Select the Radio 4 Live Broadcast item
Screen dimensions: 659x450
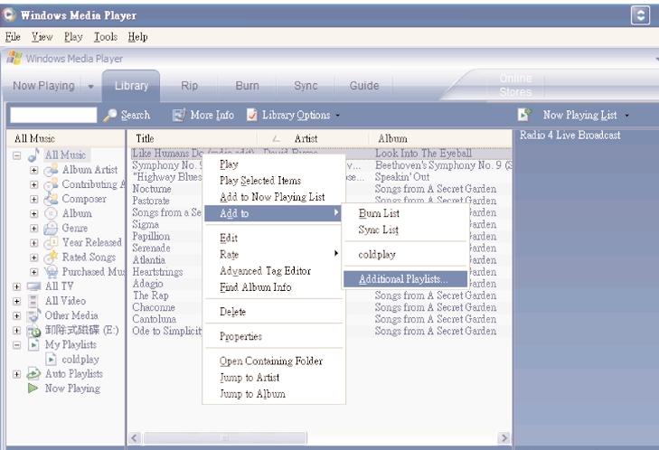point(570,136)
